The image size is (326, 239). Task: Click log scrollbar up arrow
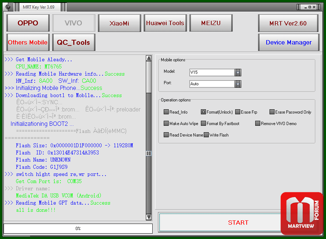(x=149, y=58)
